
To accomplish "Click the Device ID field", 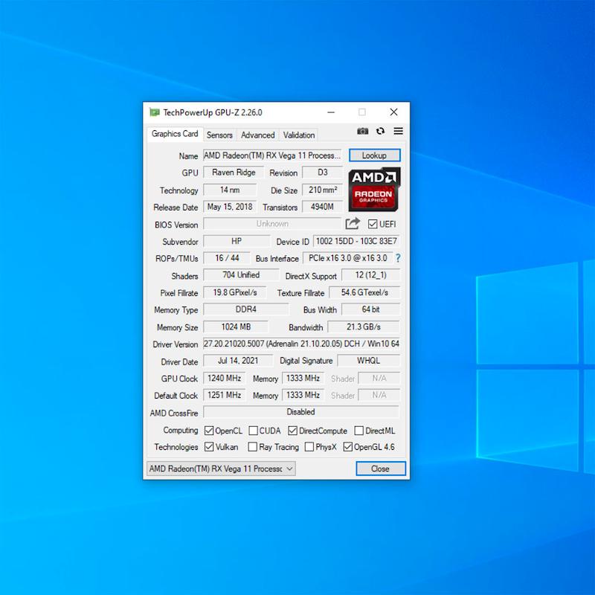I will 356,241.
